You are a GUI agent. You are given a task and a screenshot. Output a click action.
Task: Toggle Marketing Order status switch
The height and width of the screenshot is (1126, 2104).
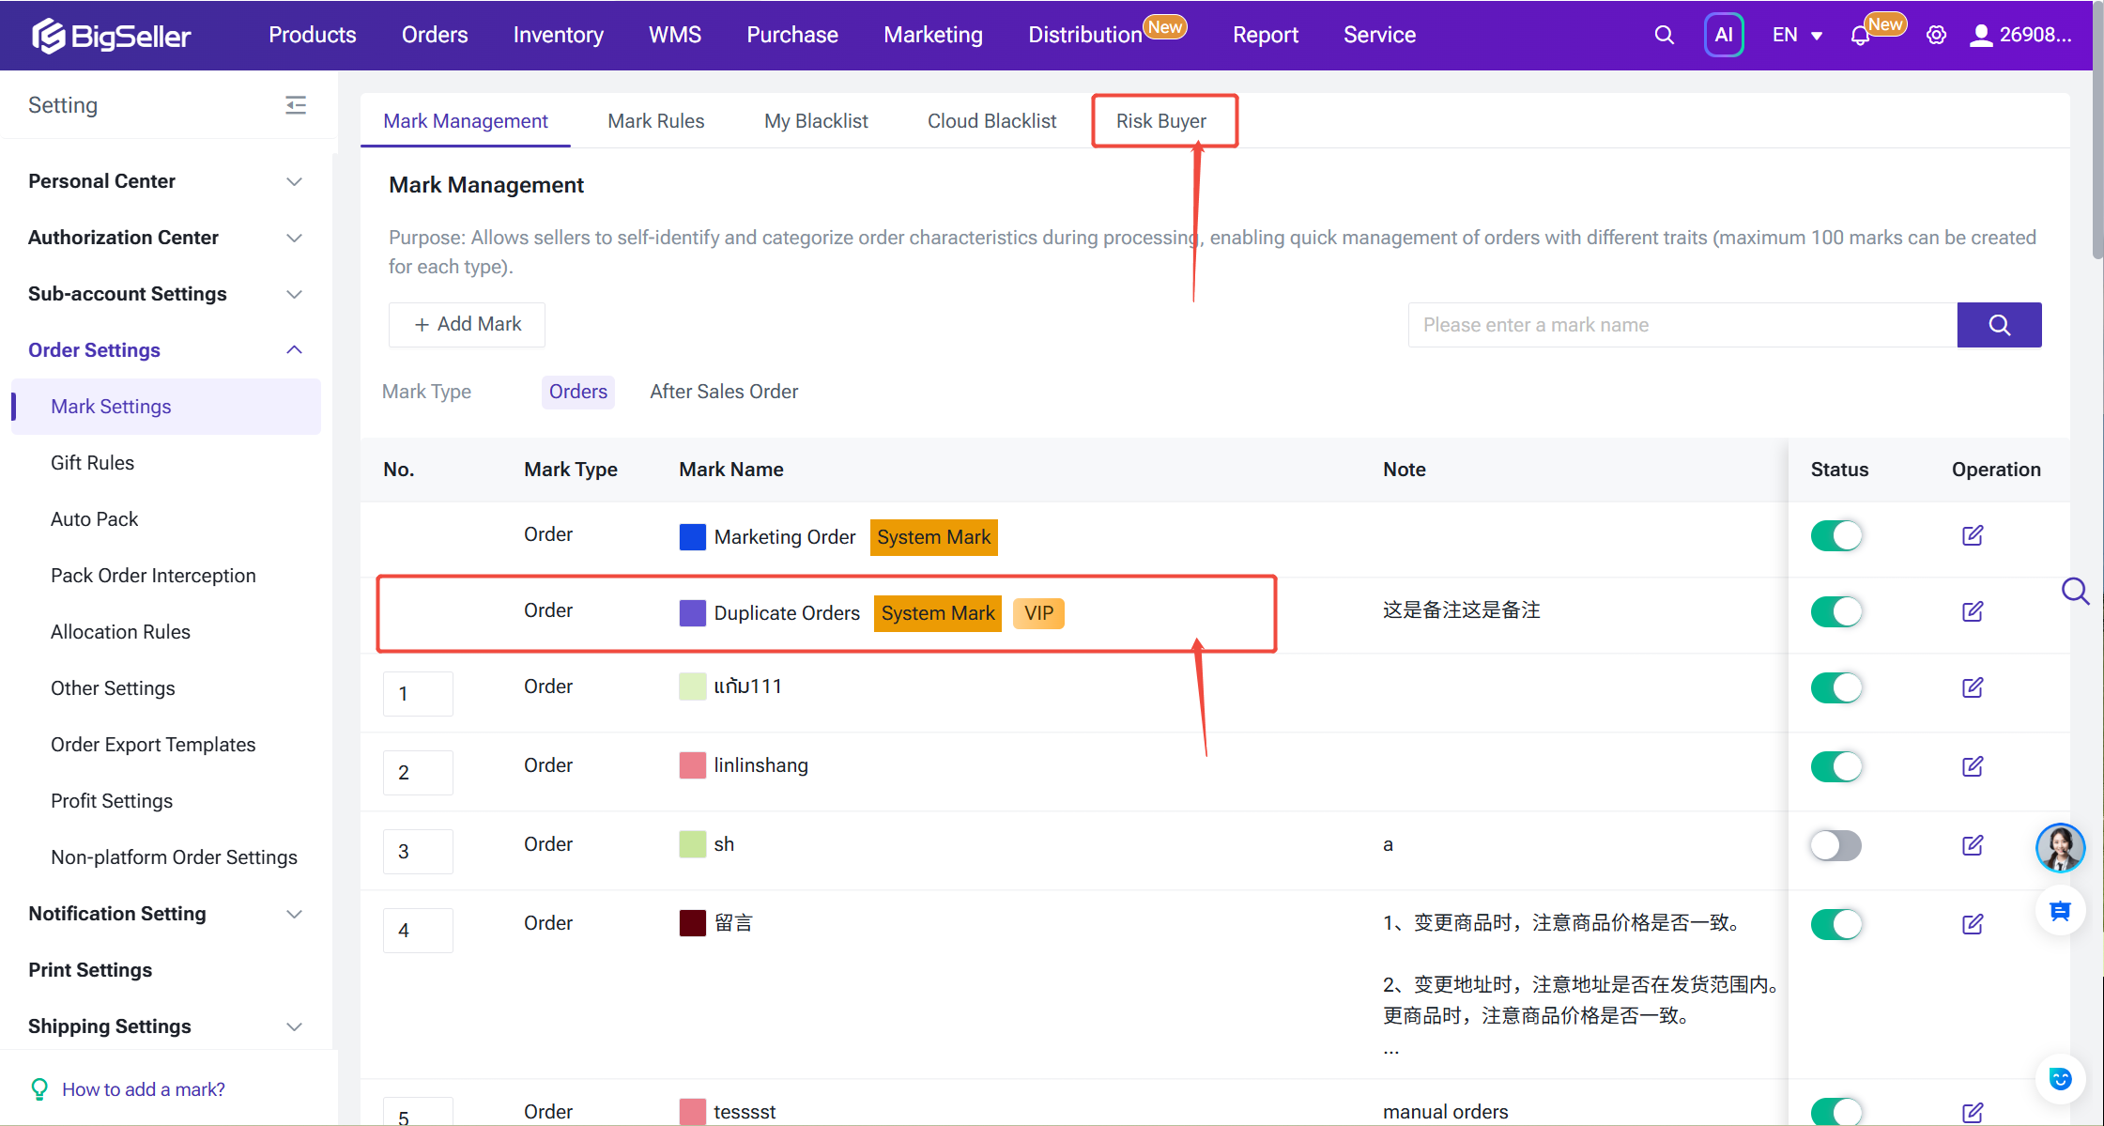[1836, 535]
